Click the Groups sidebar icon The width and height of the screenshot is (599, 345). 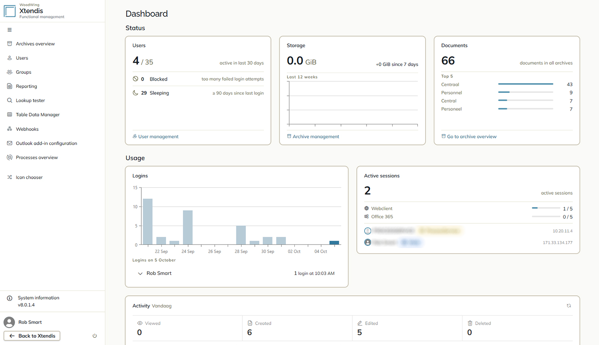[10, 72]
